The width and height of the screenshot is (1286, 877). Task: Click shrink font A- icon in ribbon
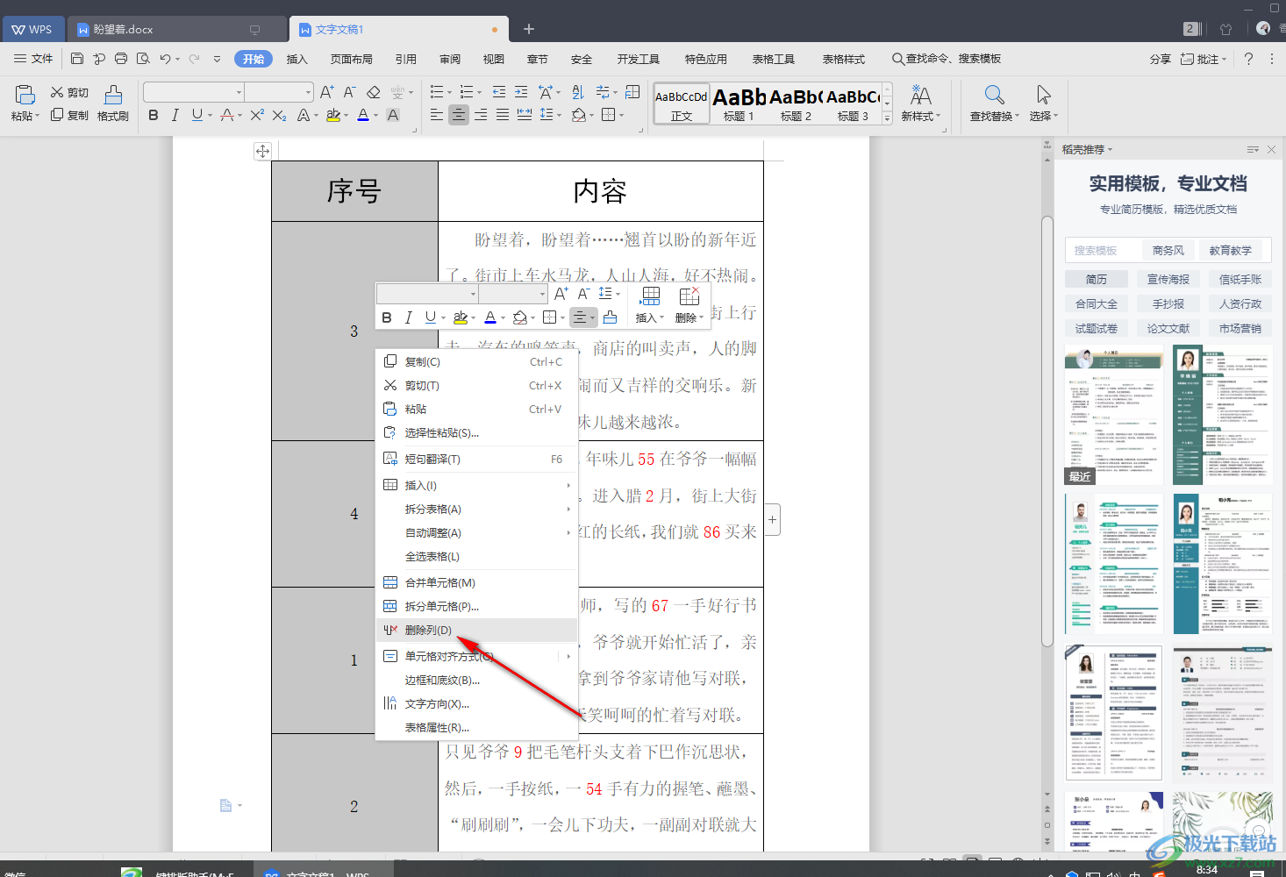[349, 92]
